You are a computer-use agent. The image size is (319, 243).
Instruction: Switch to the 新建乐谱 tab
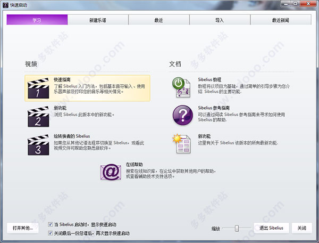(x=98, y=20)
